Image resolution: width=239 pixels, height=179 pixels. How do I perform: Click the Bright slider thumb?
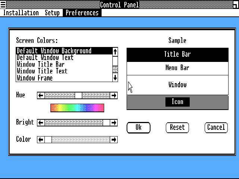coord(106,123)
